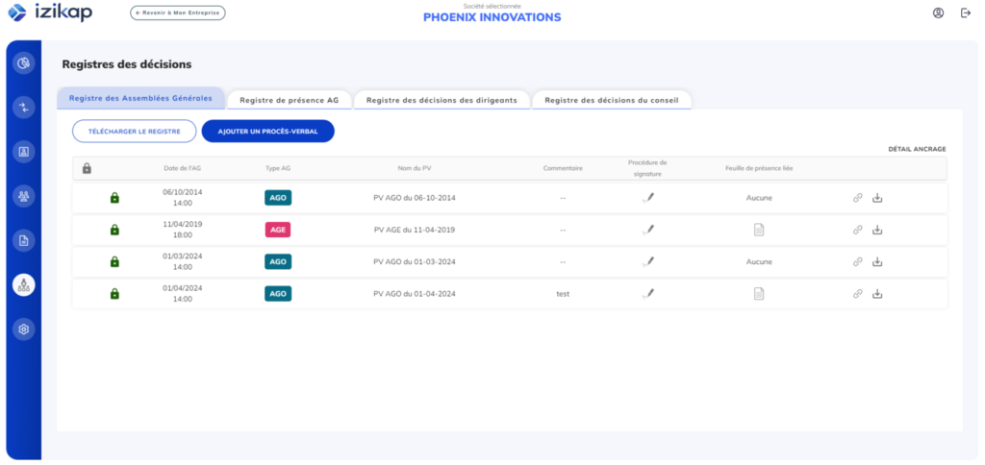Open attendance sheet linked to PV AGO du 01-04-2024
Screen dimensions: 985x465
[758, 293]
